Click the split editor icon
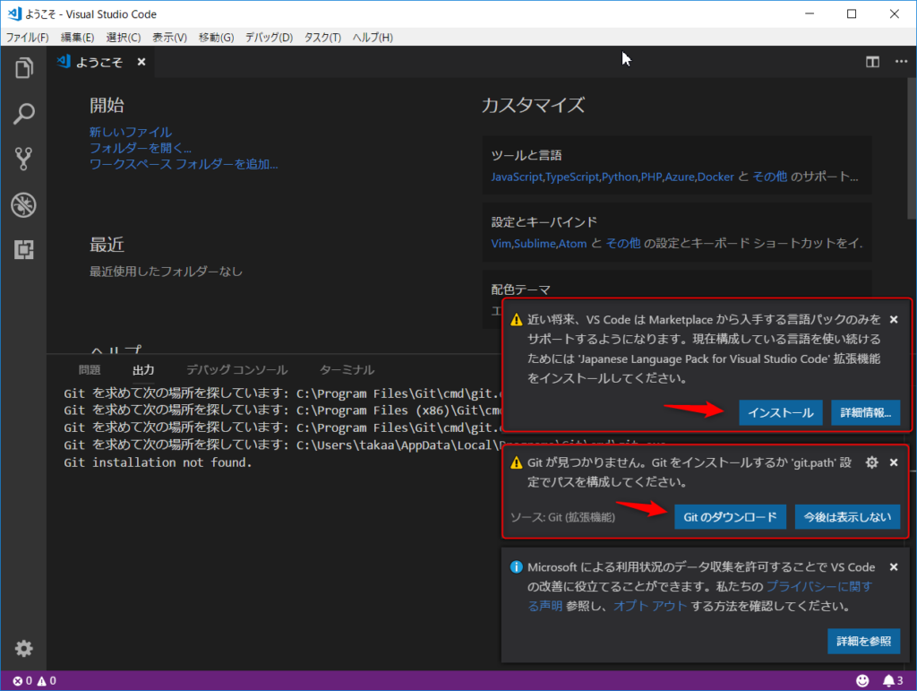917x691 pixels. tap(872, 62)
